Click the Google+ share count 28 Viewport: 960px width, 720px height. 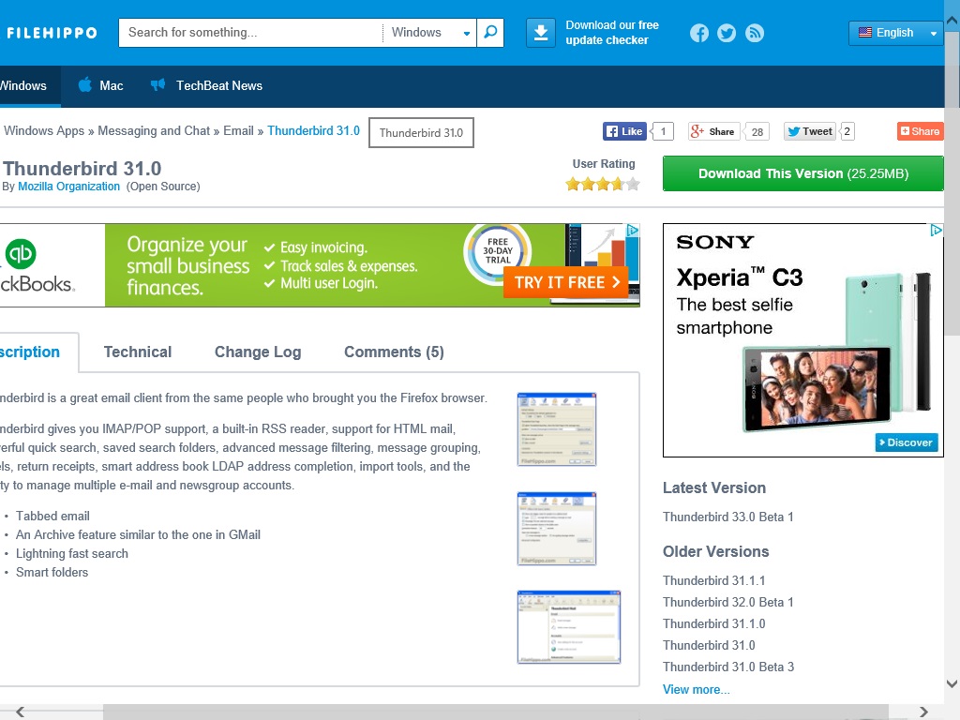[757, 131]
